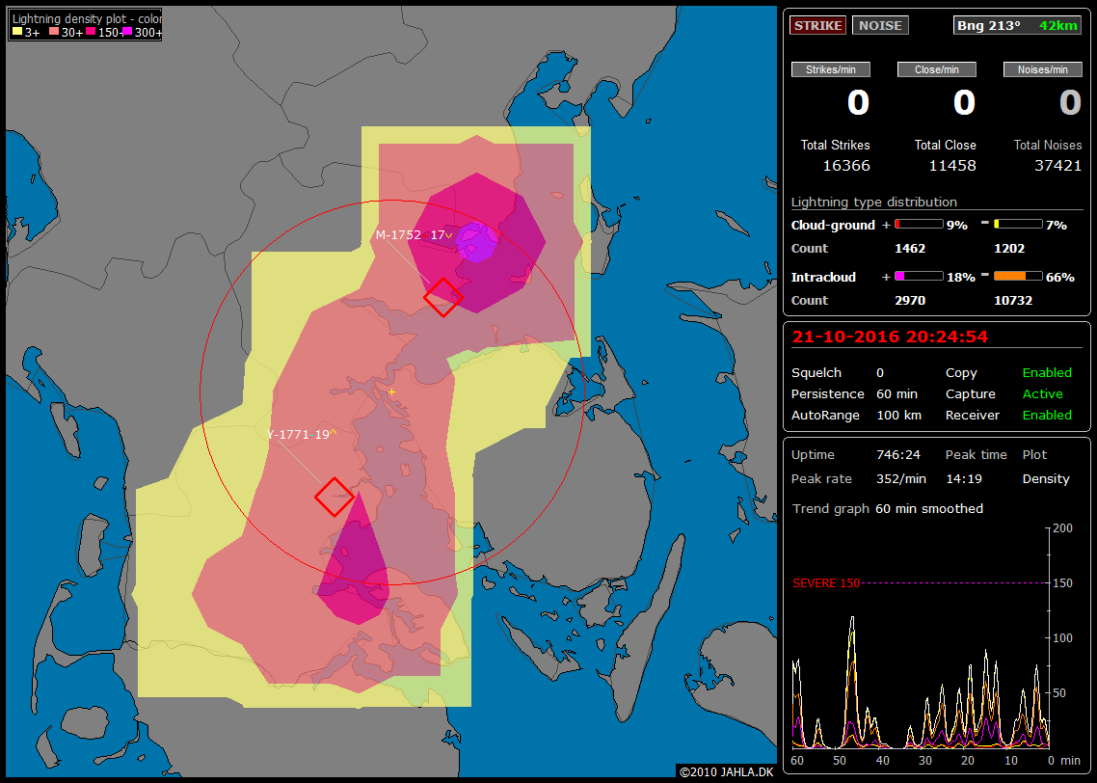Click the STRIKE indicator light

pyautogui.click(x=817, y=25)
